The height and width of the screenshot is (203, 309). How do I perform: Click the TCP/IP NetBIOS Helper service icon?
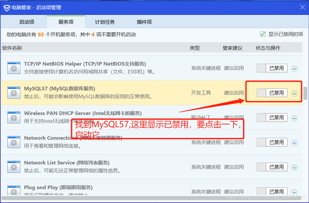[x=14, y=68]
